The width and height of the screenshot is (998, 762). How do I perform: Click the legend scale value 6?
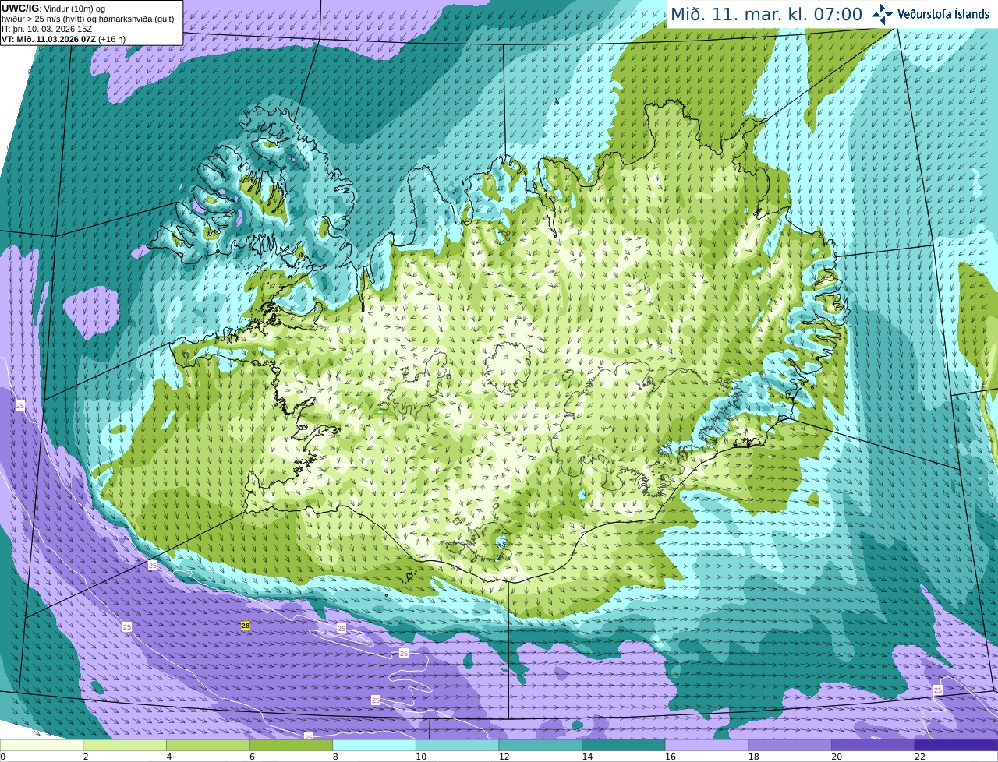click(252, 757)
